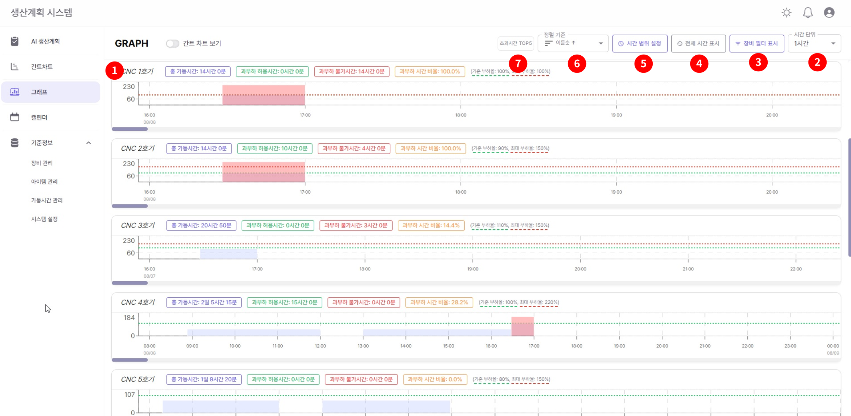Open the user account profile icon

click(829, 13)
